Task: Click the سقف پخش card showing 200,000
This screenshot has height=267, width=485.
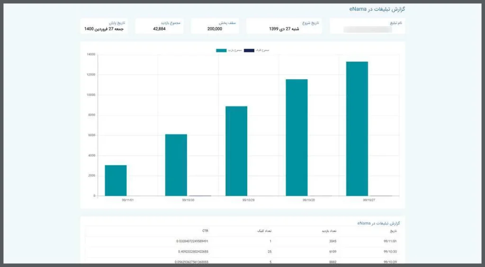Action: coord(215,26)
